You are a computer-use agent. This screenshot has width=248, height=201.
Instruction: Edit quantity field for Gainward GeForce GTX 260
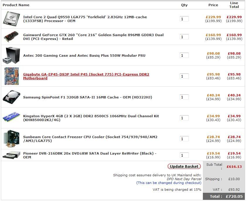[184, 37]
